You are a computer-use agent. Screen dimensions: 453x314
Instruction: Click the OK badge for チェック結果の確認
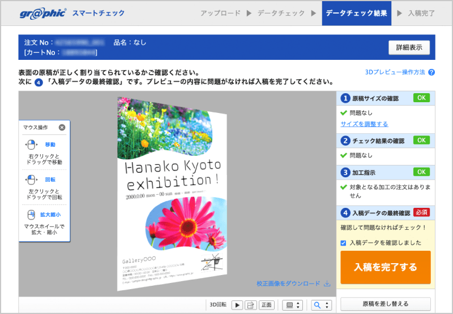tap(421, 140)
